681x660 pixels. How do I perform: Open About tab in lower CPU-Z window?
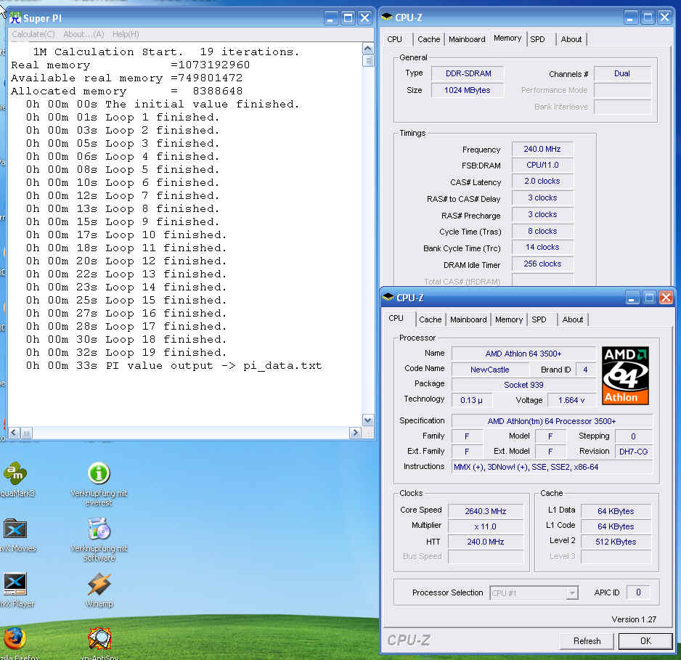click(572, 319)
